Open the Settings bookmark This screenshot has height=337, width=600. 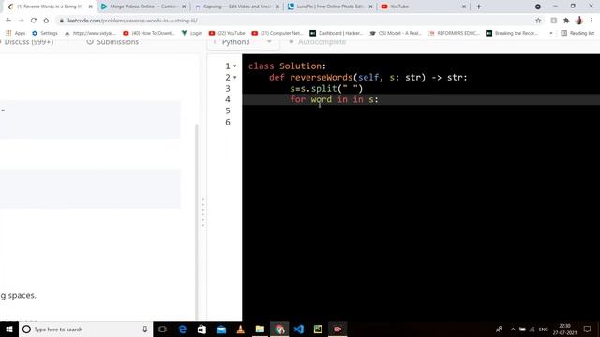pyautogui.click(x=45, y=33)
